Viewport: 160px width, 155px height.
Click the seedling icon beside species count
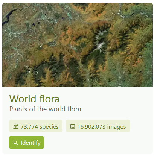pyautogui.click(x=16, y=126)
